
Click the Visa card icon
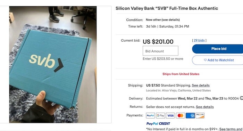[x=170, y=115]
